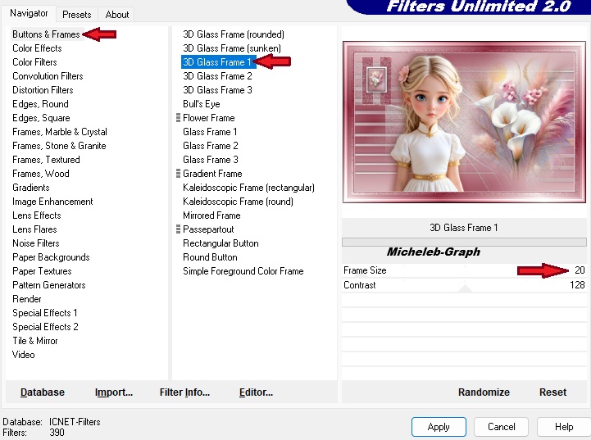591x440 pixels.
Task: Choose Buttons & Frames category
Action: 46,34
